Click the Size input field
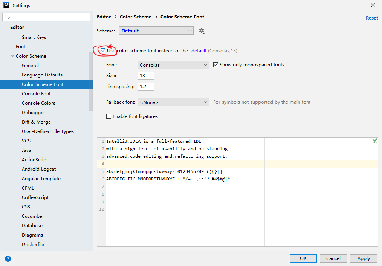Image resolution: width=382 pixels, height=266 pixels. pos(146,75)
